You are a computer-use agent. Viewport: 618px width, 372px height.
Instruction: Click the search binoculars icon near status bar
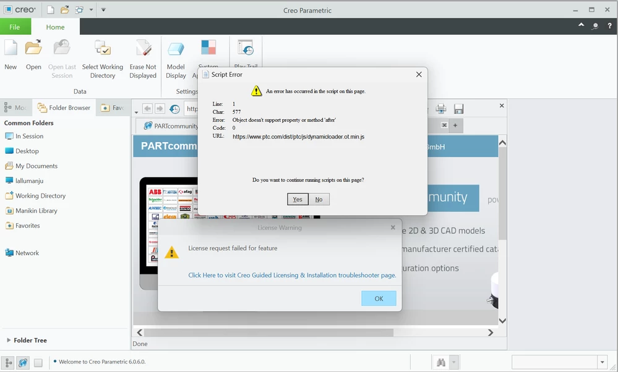point(439,363)
